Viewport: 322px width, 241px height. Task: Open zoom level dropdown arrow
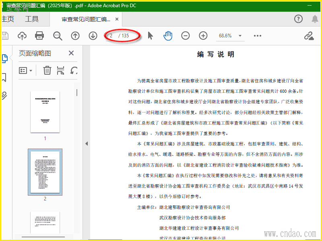tap(240, 36)
